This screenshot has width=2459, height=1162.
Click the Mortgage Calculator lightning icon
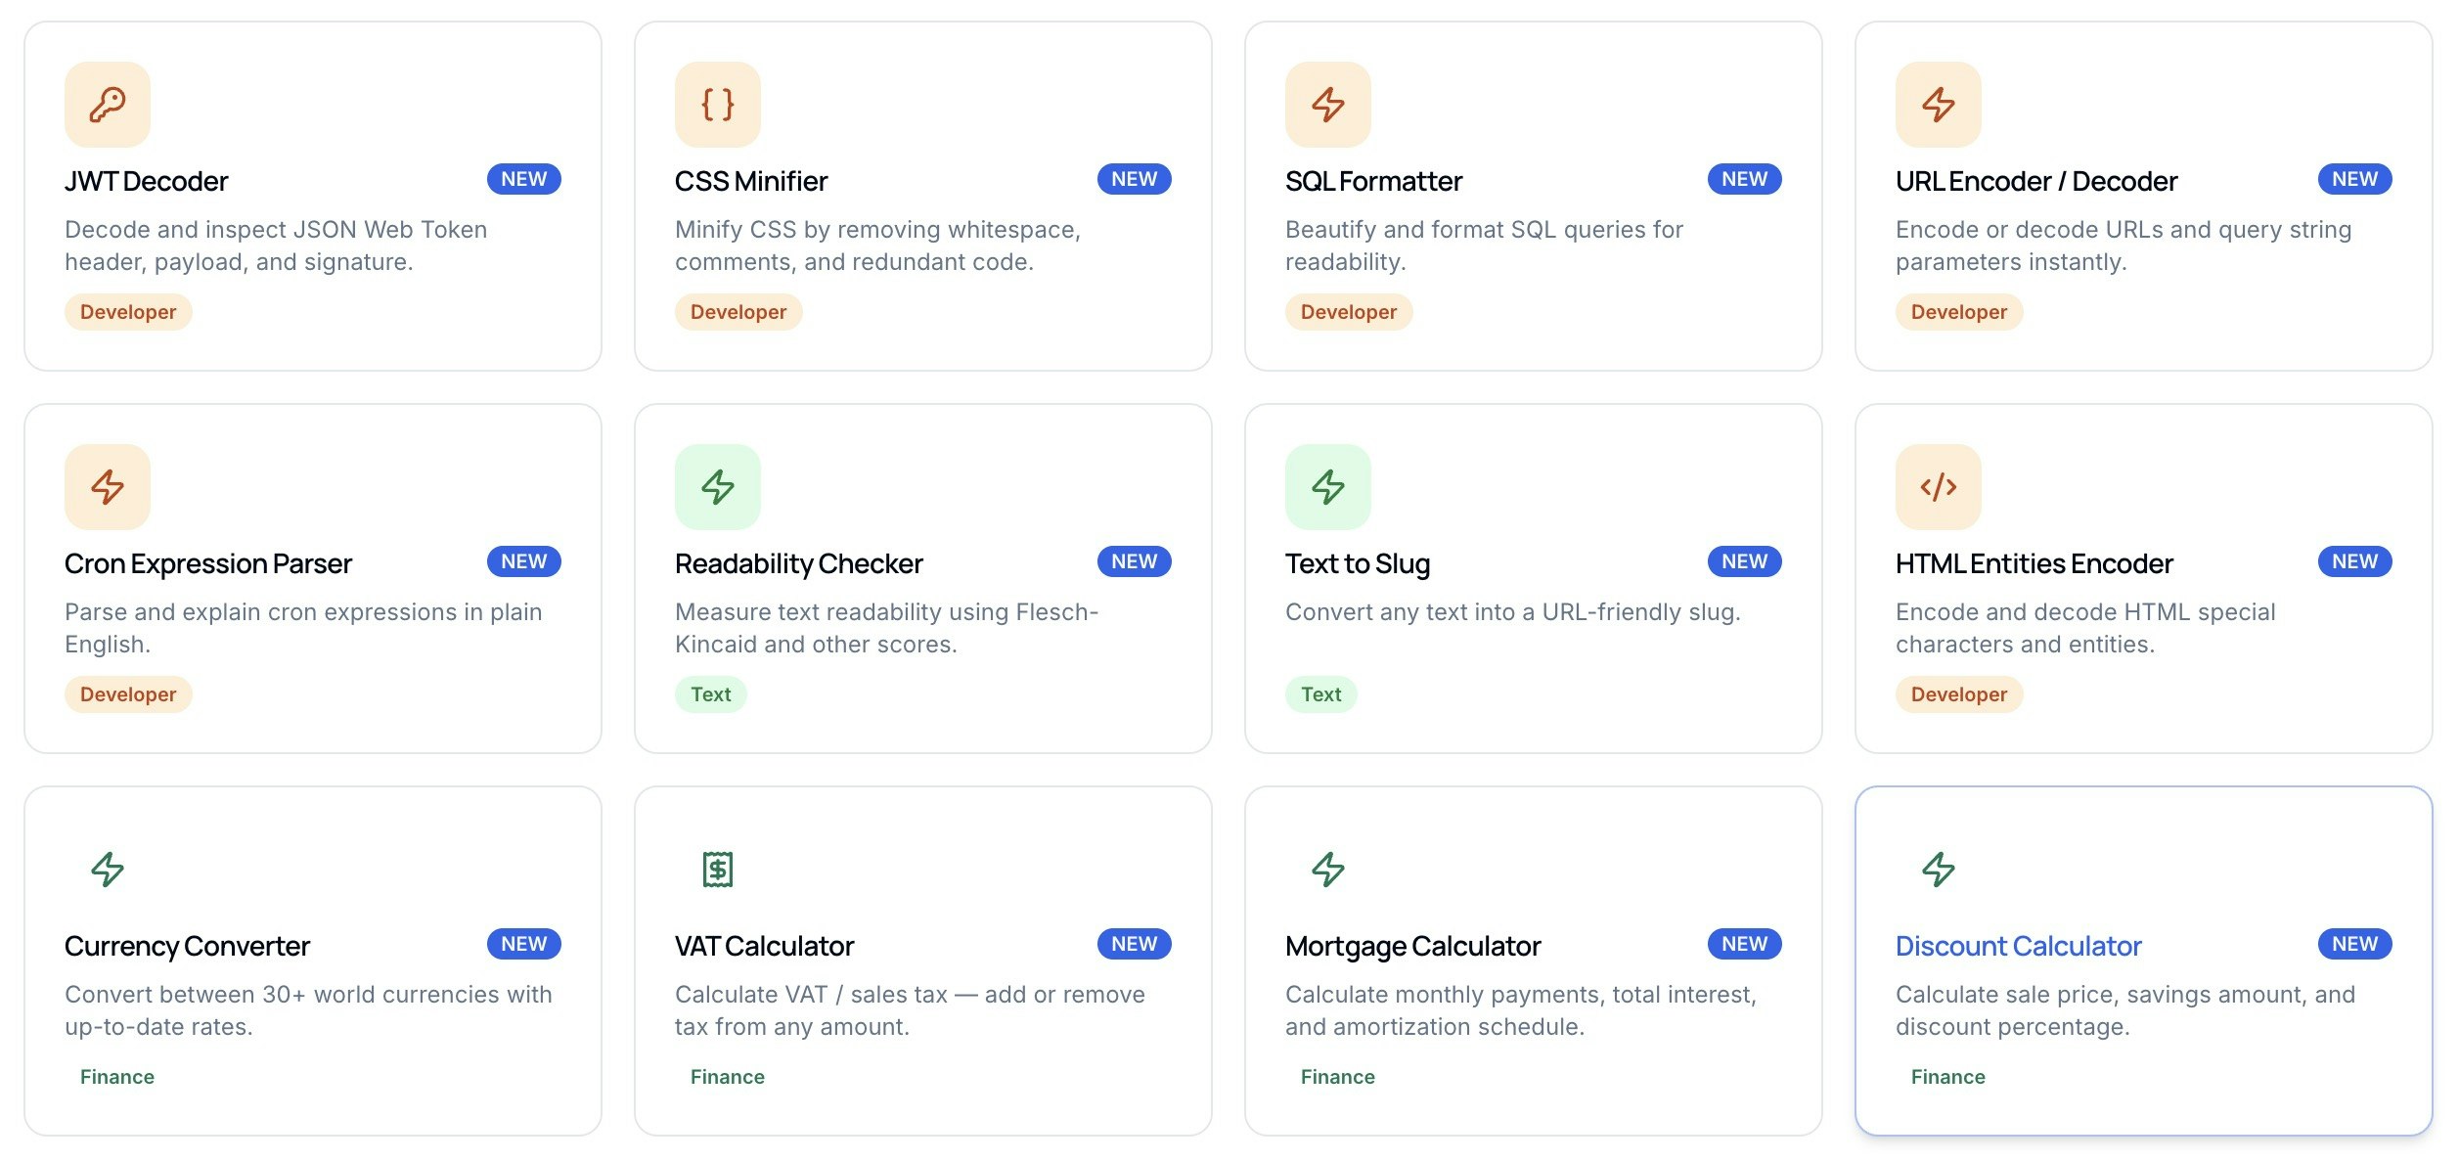[x=1328, y=869]
